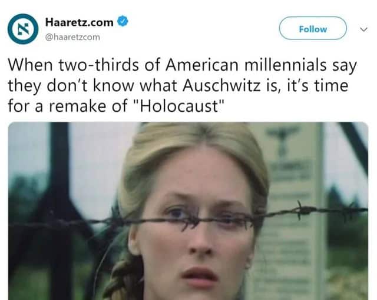Follow the Haaretz.com account
This screenshot has height=300, width=377.
(313, 28)
